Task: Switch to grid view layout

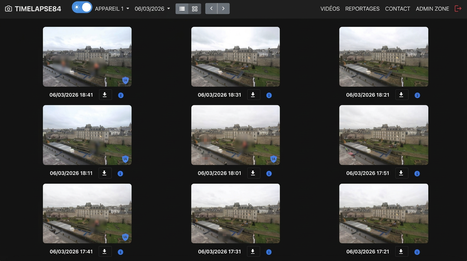Action: 194,9
